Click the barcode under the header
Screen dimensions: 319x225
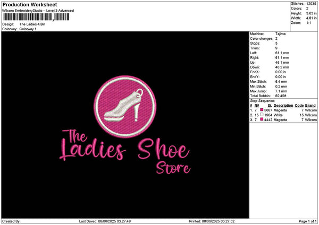36,17
